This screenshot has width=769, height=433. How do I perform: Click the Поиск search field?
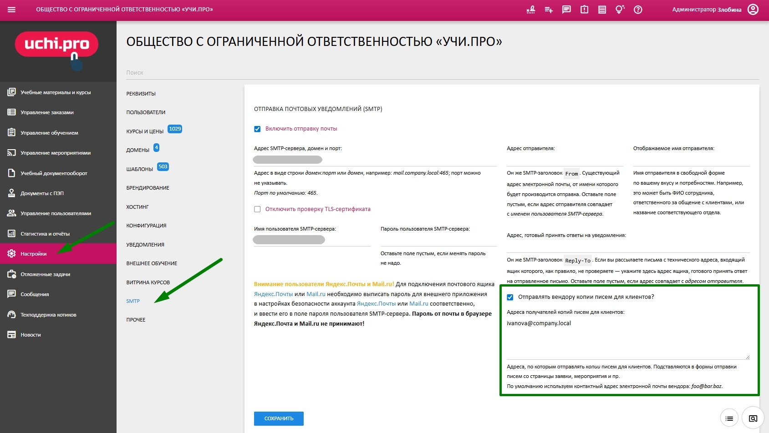tap(443, 73)
